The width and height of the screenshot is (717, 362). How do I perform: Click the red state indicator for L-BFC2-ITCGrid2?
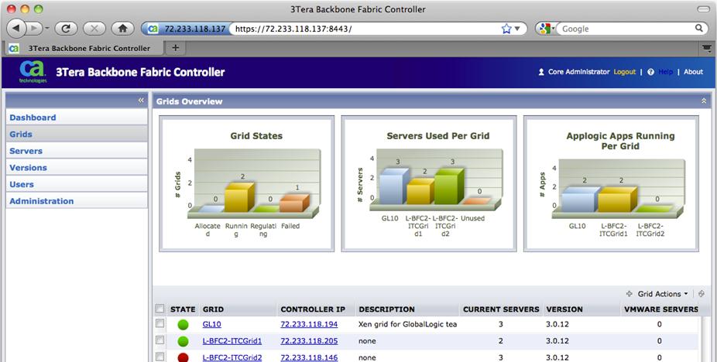183,357
